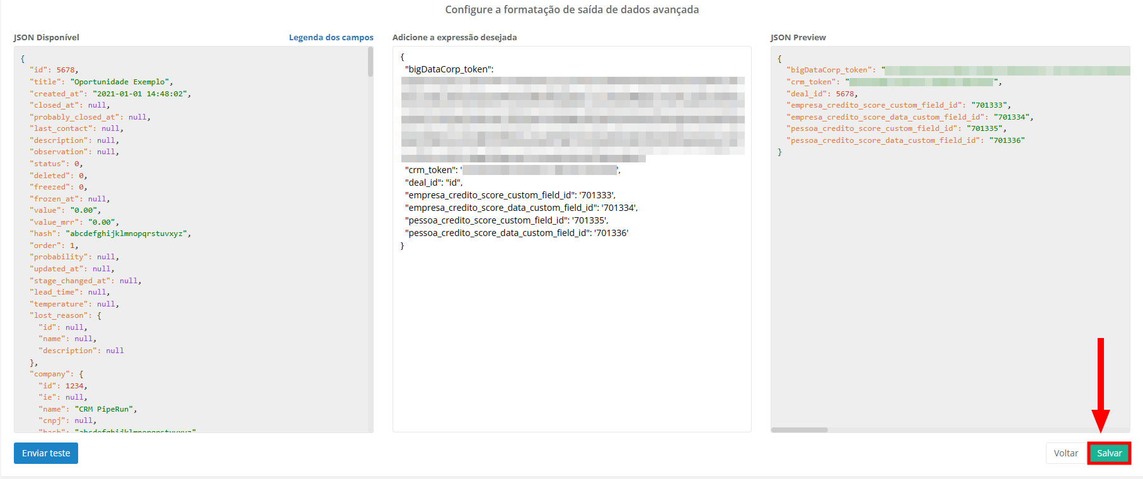Click the empty area of the expression editor

(x=571, y=340)
